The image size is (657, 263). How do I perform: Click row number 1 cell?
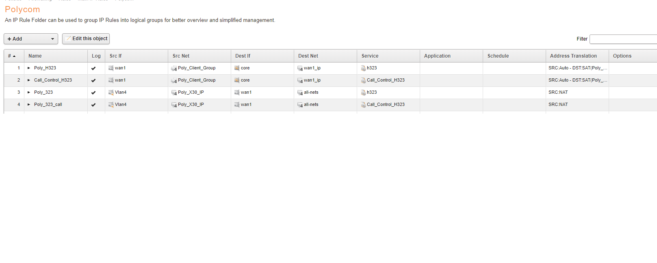[14, 68]
